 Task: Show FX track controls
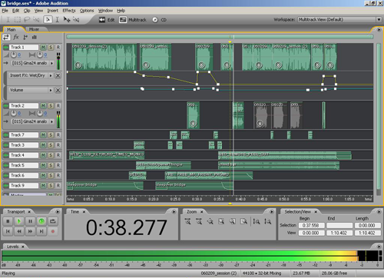tap(16, 38)
